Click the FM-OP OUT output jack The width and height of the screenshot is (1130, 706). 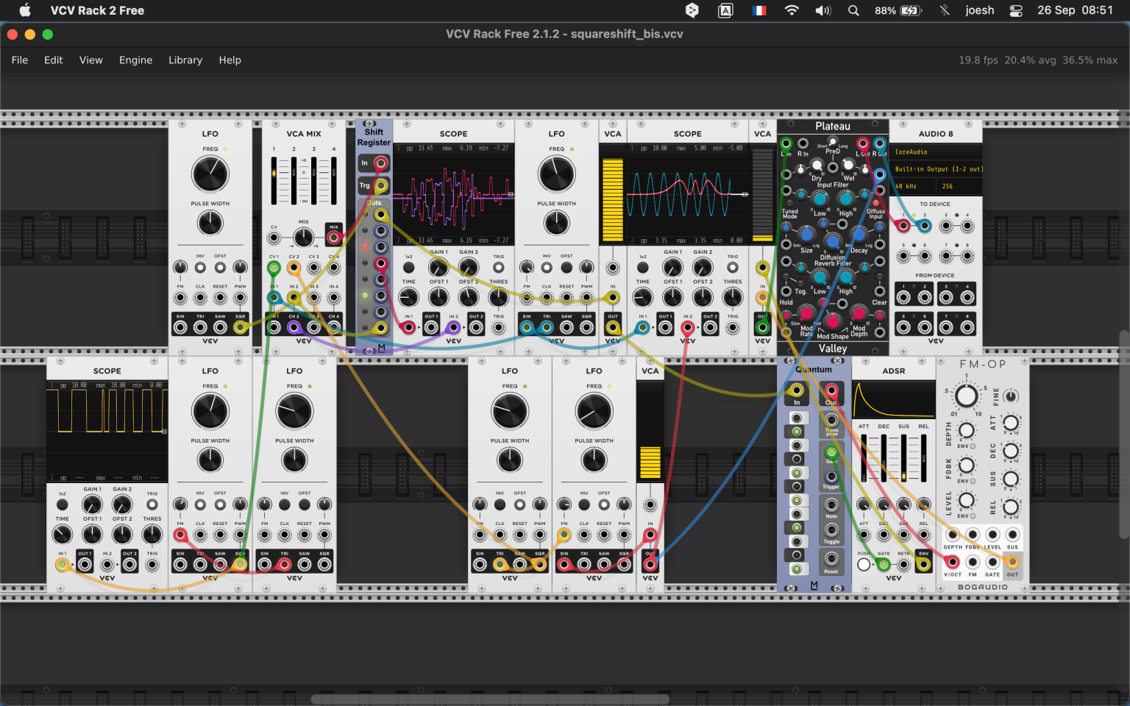1013,563
